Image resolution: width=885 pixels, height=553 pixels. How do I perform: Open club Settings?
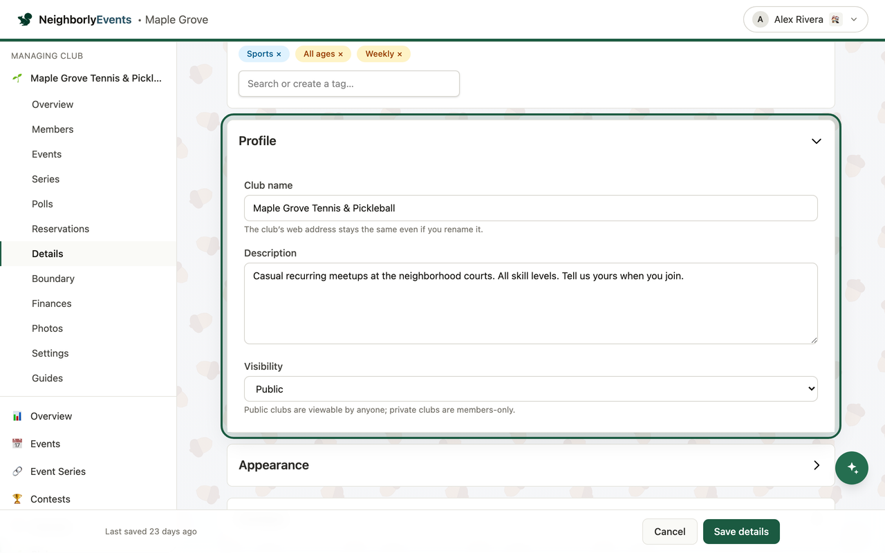pos(50,353)
